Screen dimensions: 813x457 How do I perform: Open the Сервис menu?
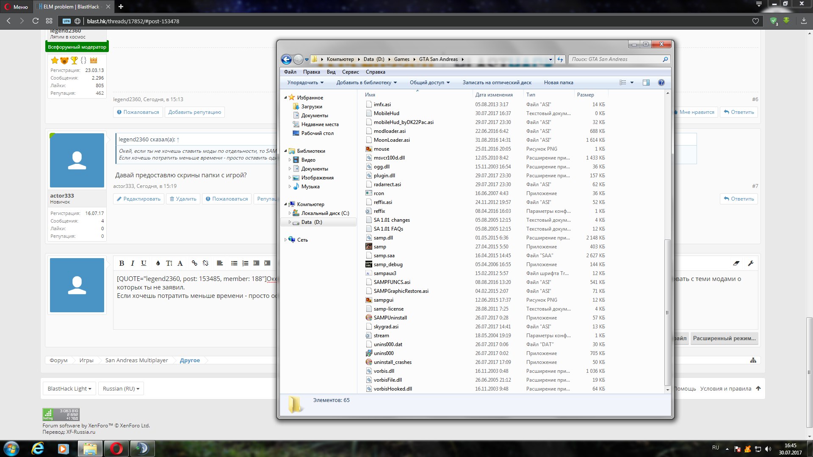click(x=351, y=72)
